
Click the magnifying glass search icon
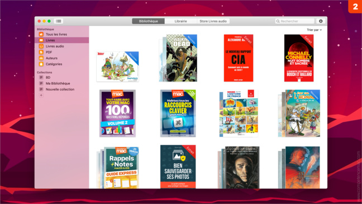point(278,21)
